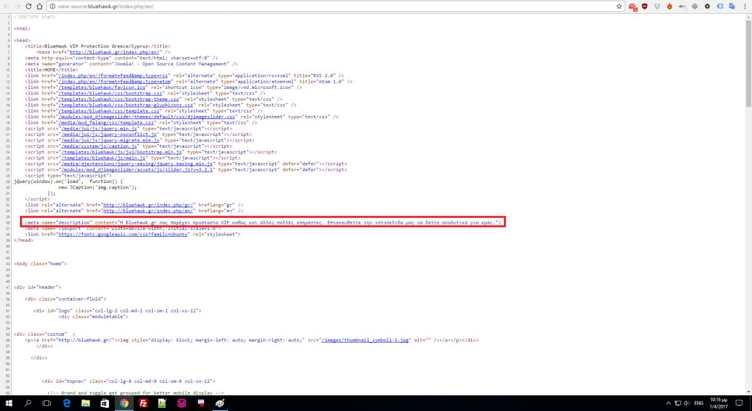Image resolution: width=752 pixels, height=411 pixels.
Task: Open the eBay extension icon
Action: [682, 6]
